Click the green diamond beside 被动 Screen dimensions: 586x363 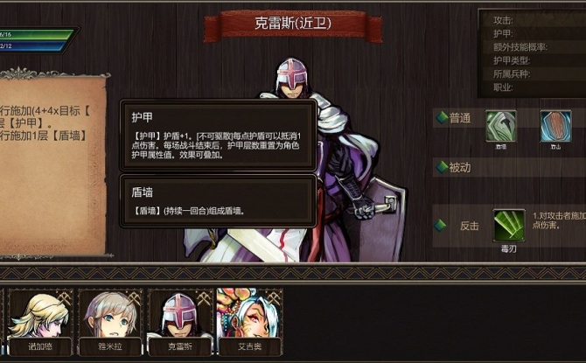click(442, 167)
